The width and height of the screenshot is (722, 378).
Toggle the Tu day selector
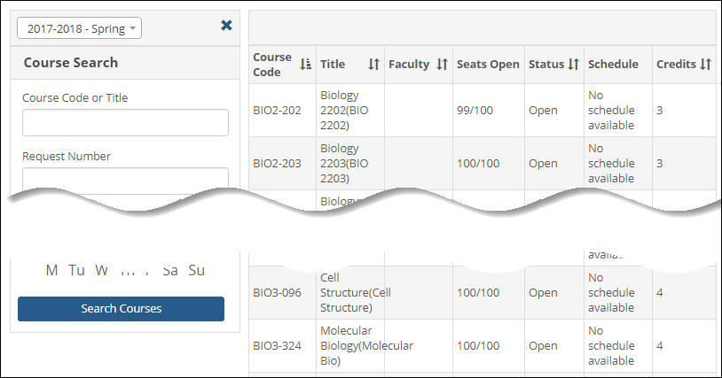(77, 271)
